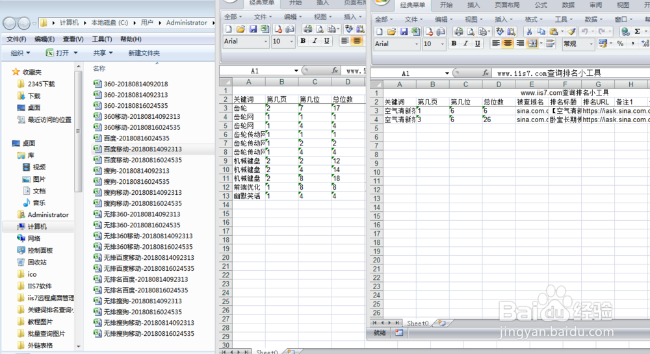Image resolution: width=650 pixels, height=354 pixels.
Task: Toggle Italic in middle Excel window
Action: point(315,41)
